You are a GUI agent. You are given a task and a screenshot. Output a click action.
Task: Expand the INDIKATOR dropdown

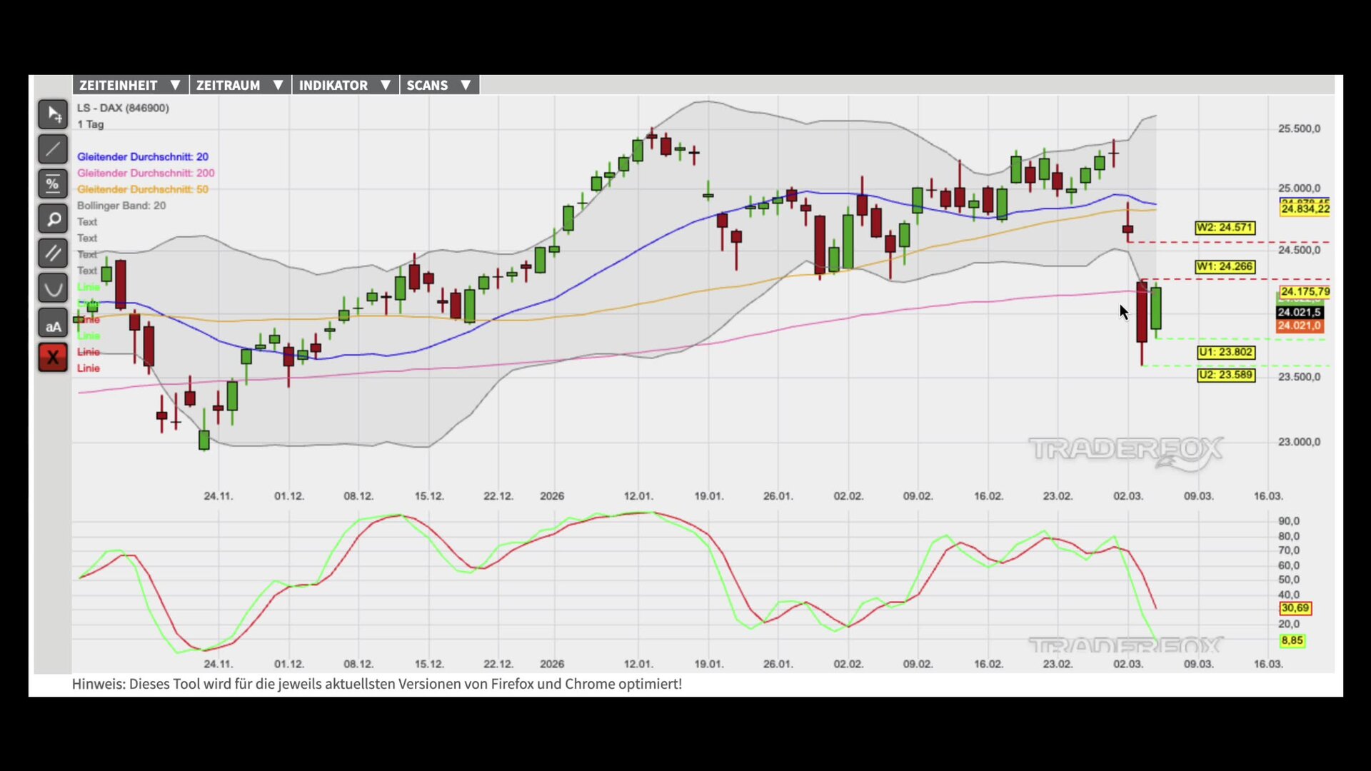tap(345, 85)
